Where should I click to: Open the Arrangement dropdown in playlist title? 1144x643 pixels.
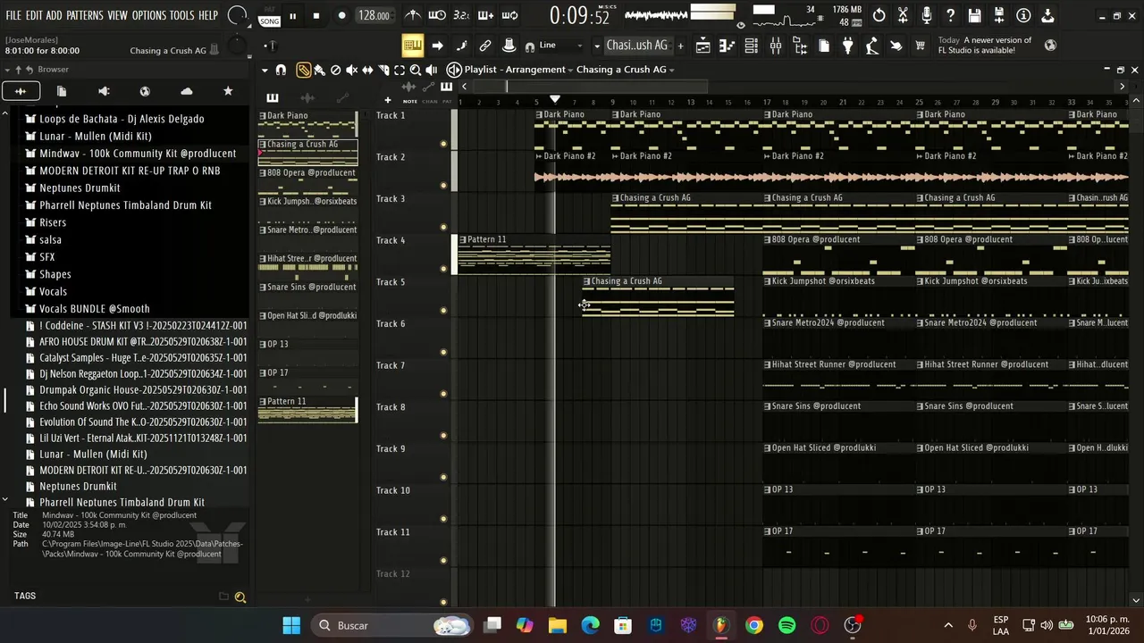[x=570, y=70]
